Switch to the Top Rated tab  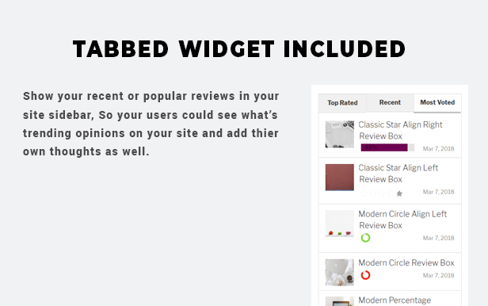tap(342, 103)
